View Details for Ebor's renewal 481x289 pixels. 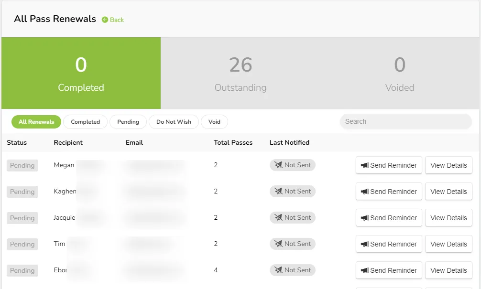(448, 271)
